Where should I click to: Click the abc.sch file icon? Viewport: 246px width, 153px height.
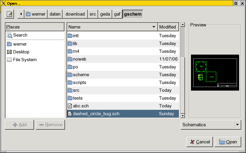click(70, 106)
